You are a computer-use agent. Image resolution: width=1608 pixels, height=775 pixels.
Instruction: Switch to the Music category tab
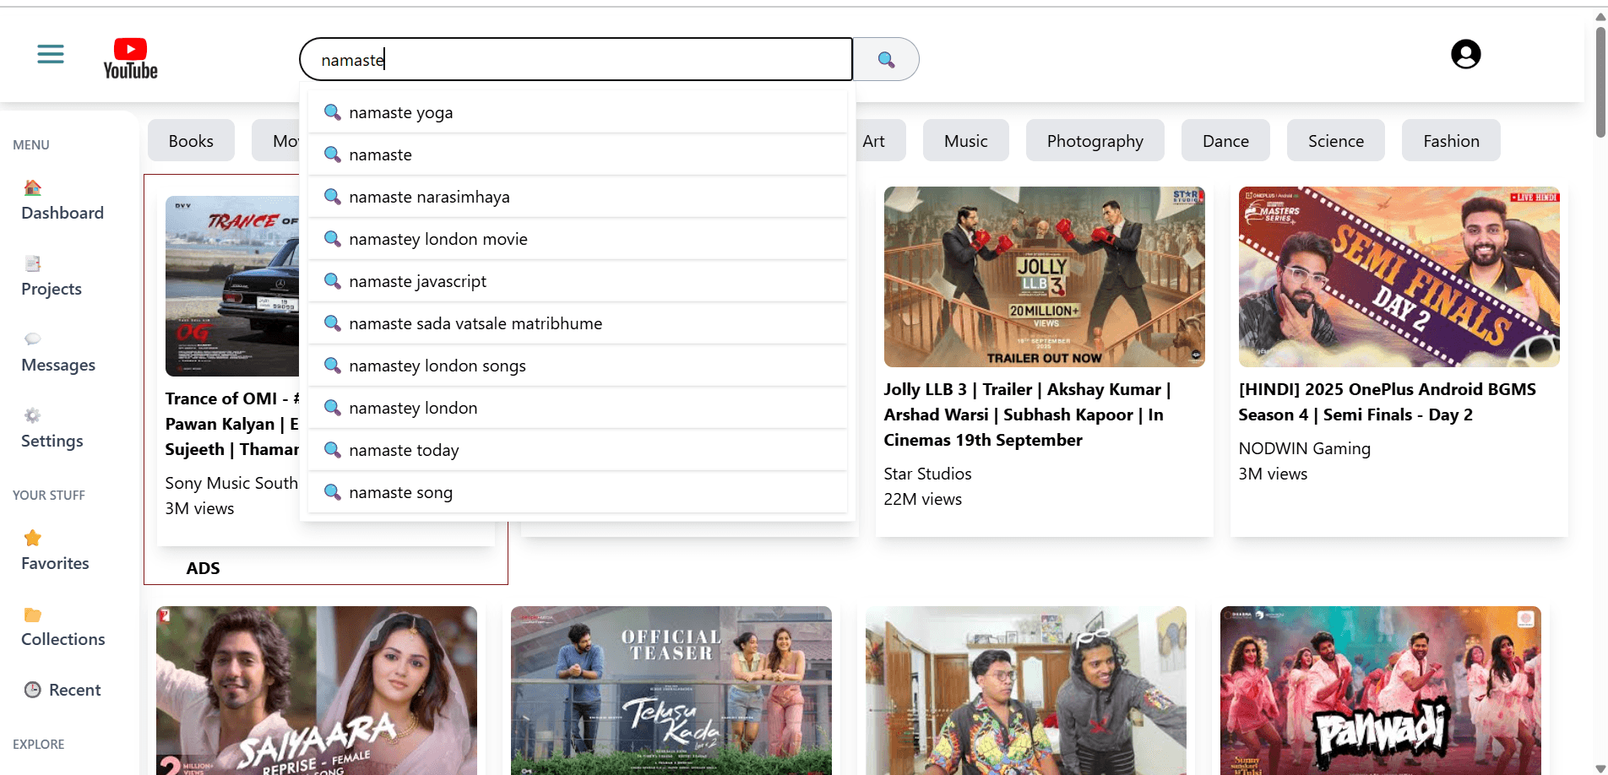(x=965, y=140)
